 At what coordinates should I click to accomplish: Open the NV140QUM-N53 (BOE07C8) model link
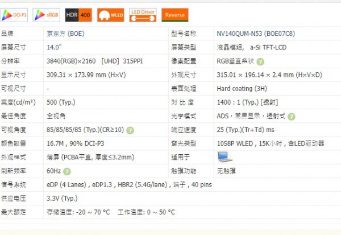click(256, 34)
